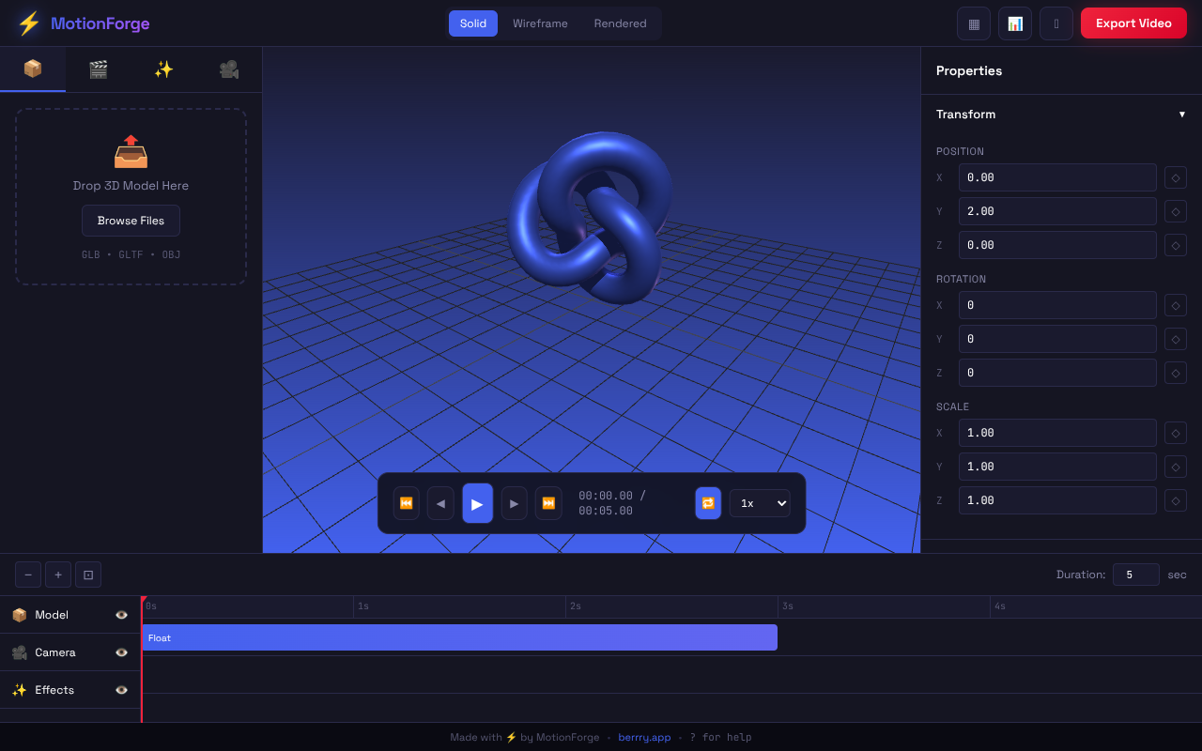Switch to Rendered view mode
The height and width of the screenshot is (751, 1202).
[620, 23]
